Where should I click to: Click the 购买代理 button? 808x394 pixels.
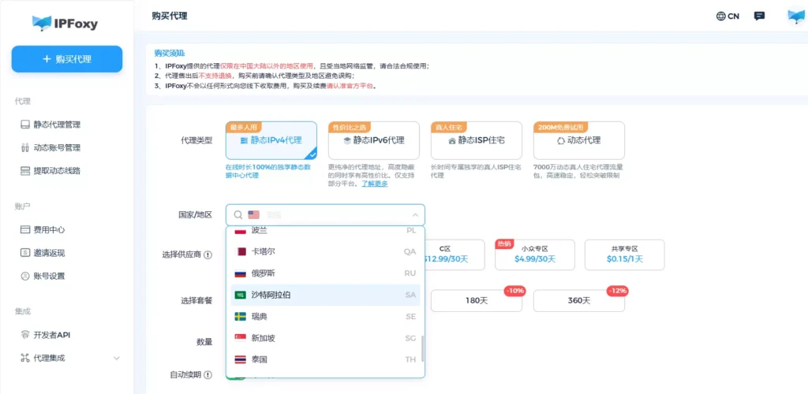pyautogui.click(x=67, y=59)
